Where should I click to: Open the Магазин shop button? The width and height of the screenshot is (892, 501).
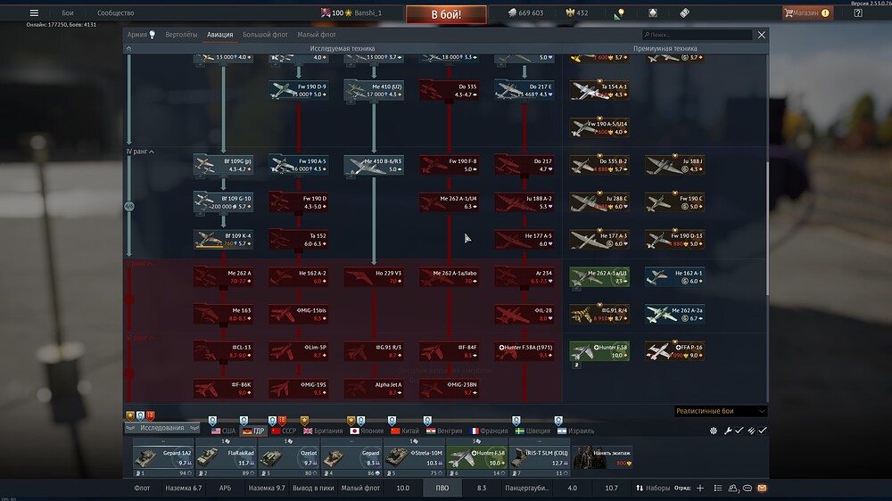806,13
